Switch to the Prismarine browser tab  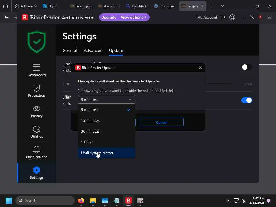[165, 6]
